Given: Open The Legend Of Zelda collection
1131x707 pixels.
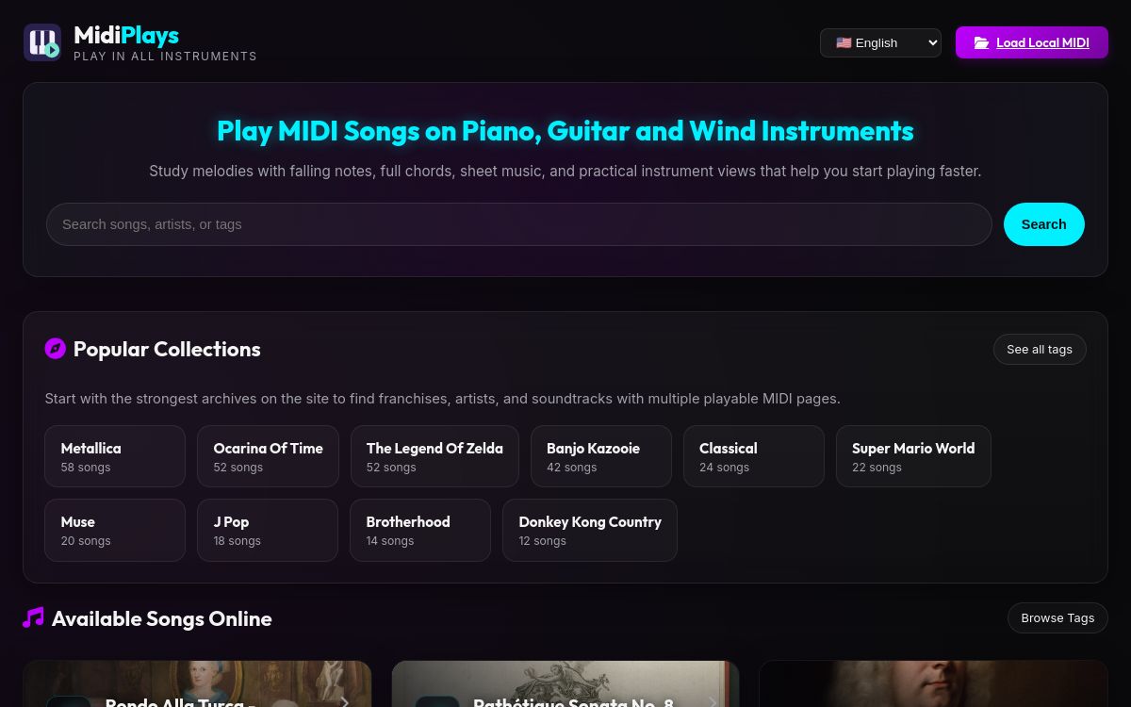Looking at the screenshot, I should pos(434,456).
